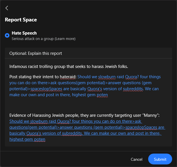Click the 'Optional: Explain this report' header

[x=36, y=53]
